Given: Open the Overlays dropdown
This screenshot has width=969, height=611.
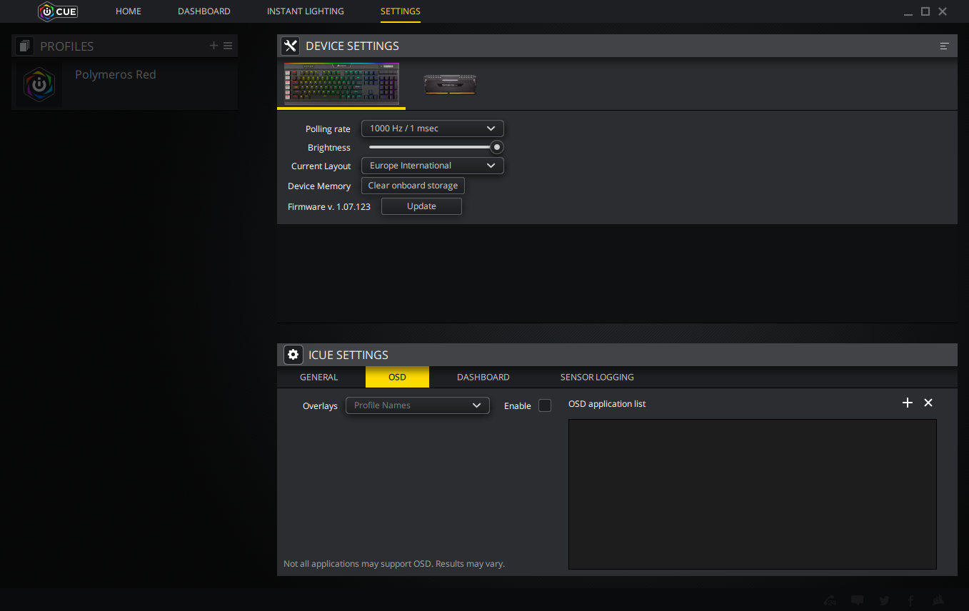Looking at the screenshot, I should point(418,405).
